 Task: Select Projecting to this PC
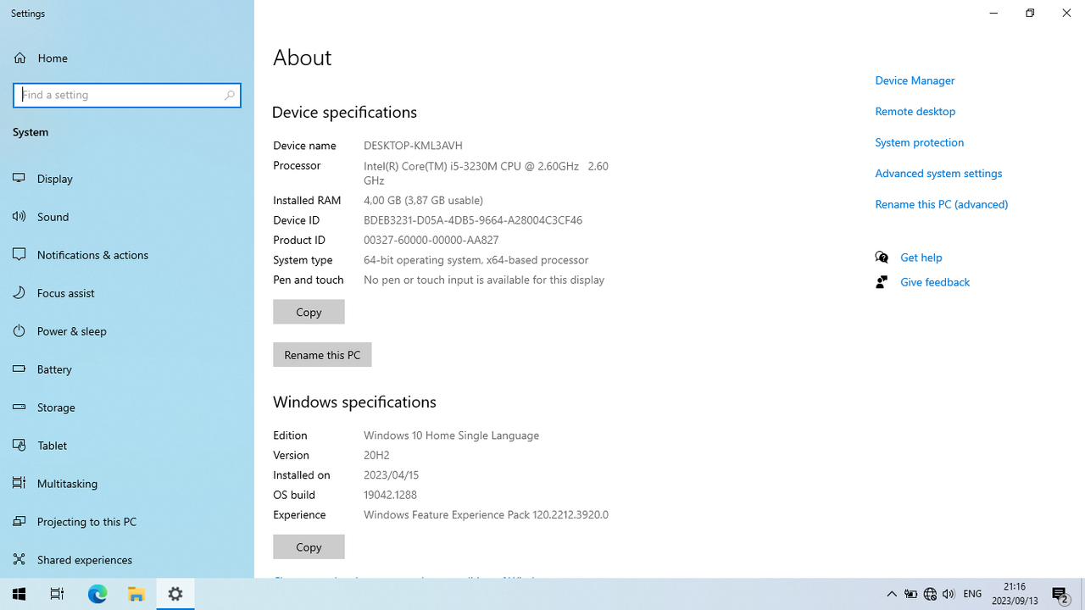tap(85, 521)
